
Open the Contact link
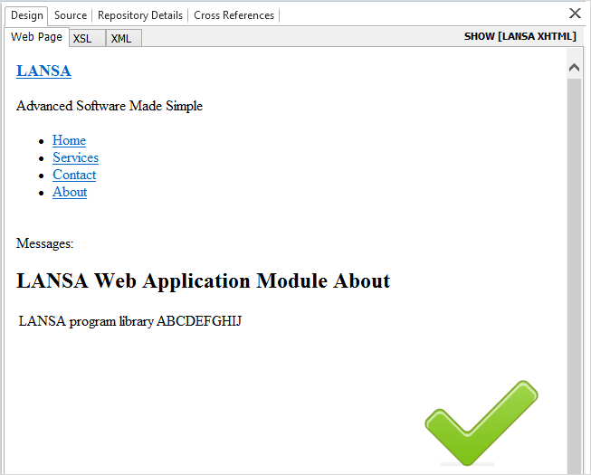pyautogui.click(x=74, y=175)
